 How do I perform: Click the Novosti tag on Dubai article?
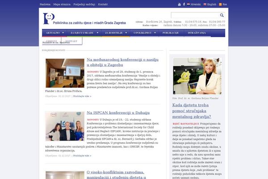[x=93, y=120]
